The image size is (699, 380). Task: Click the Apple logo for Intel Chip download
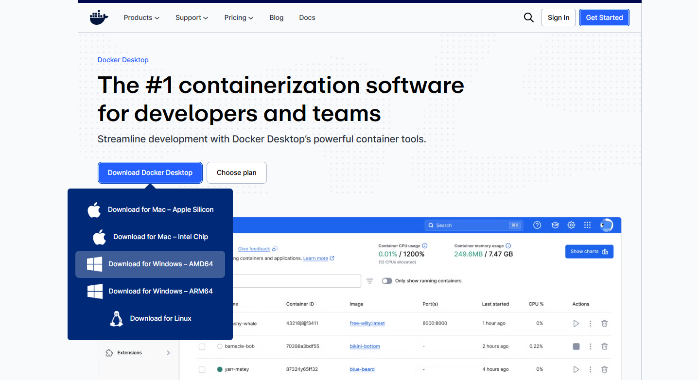click(x=100, y=237)
